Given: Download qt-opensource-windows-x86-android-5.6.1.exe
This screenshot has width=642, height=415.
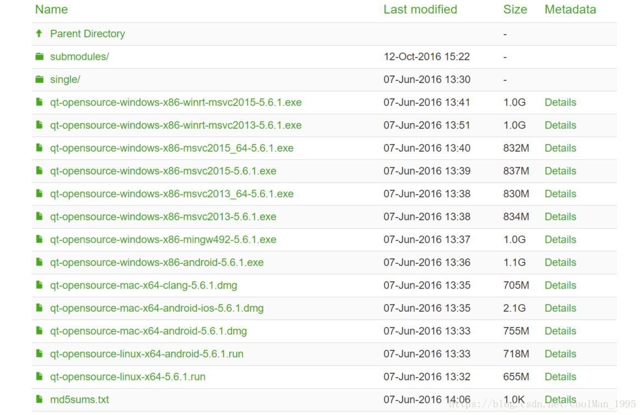Looking at the screenshot, I should [x=157, y=262].
